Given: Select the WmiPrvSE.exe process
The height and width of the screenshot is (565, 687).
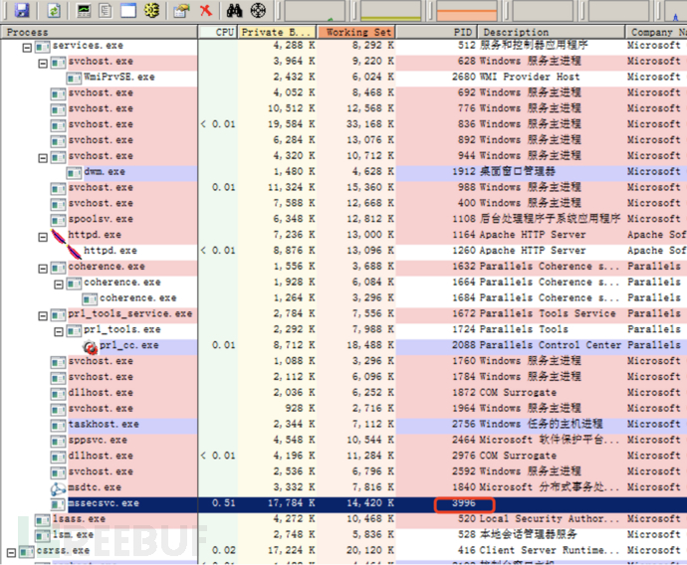Looking at the screenshot, I should 119,77.
